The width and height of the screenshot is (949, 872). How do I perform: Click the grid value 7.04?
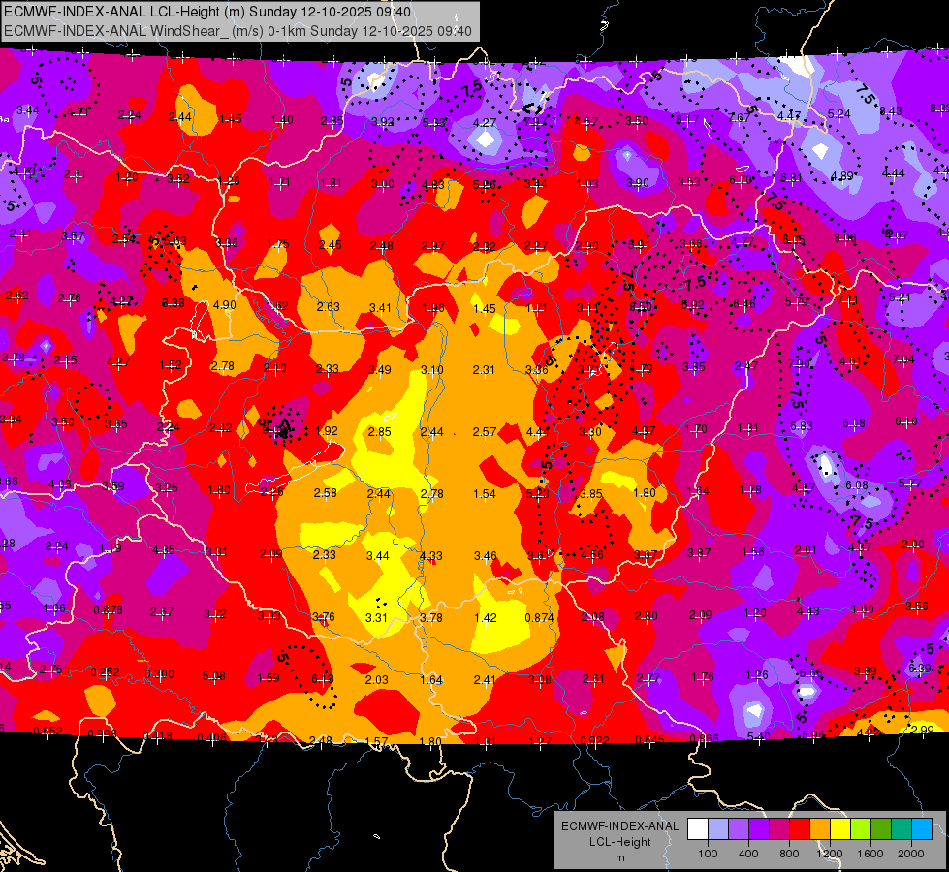(x=903, y=359)
